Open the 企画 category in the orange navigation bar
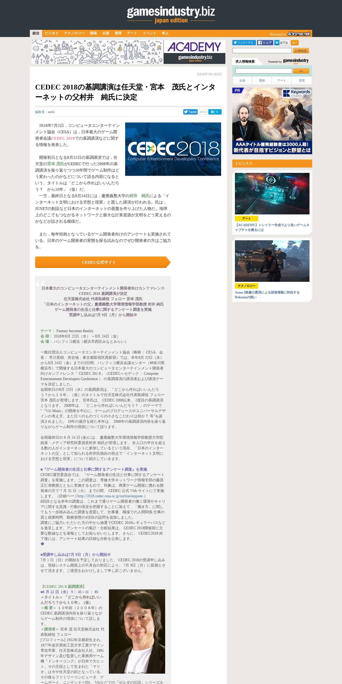 point(106,33)
